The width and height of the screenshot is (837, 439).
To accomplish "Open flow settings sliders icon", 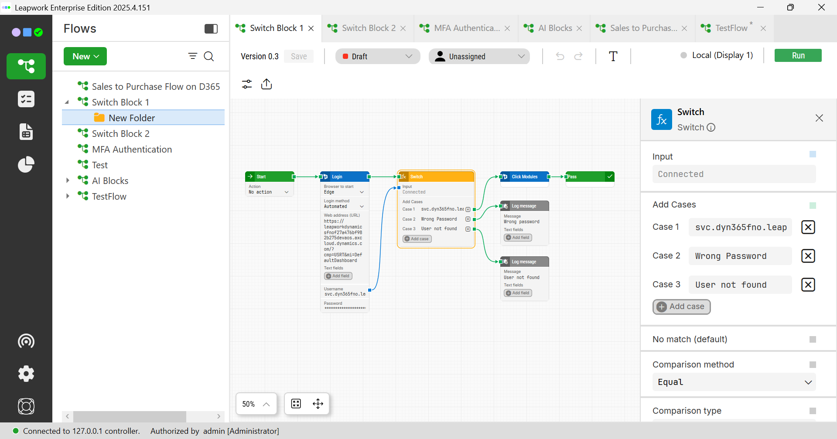I will click(x=247, y=84).
